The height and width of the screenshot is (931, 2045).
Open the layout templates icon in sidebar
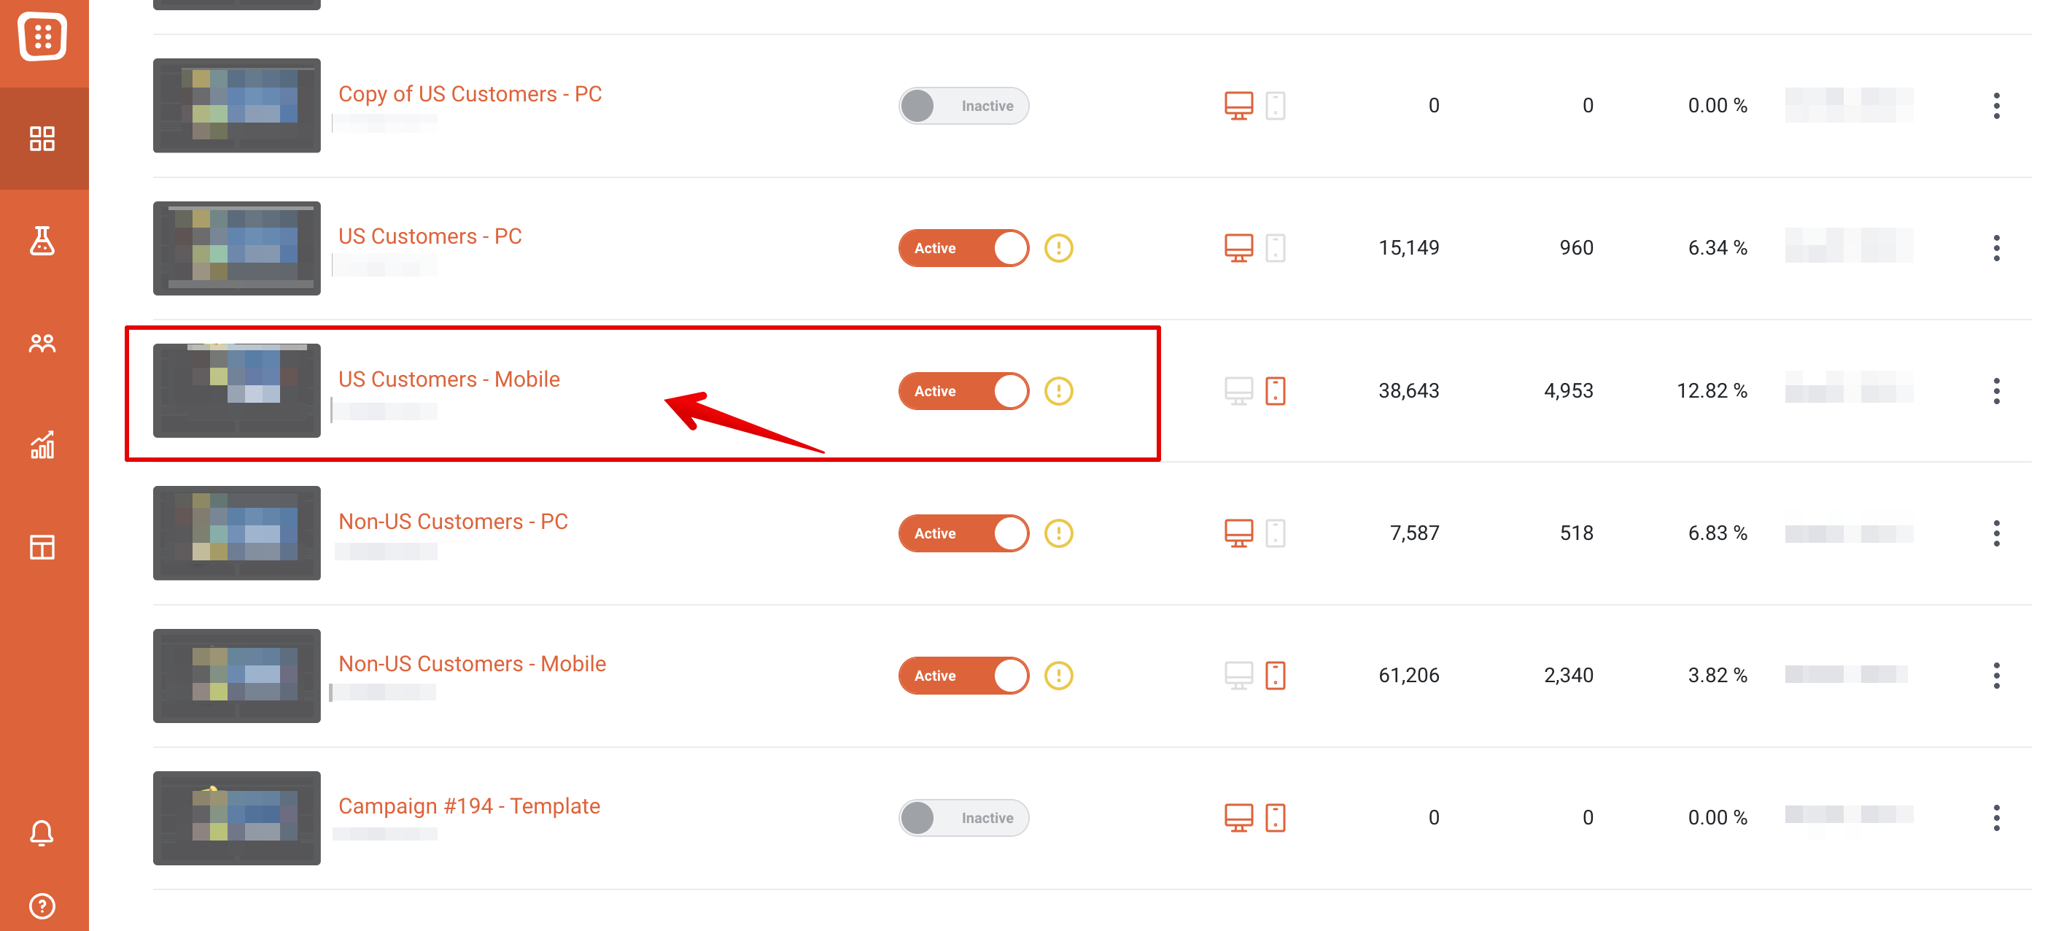(x=42, y=547)
